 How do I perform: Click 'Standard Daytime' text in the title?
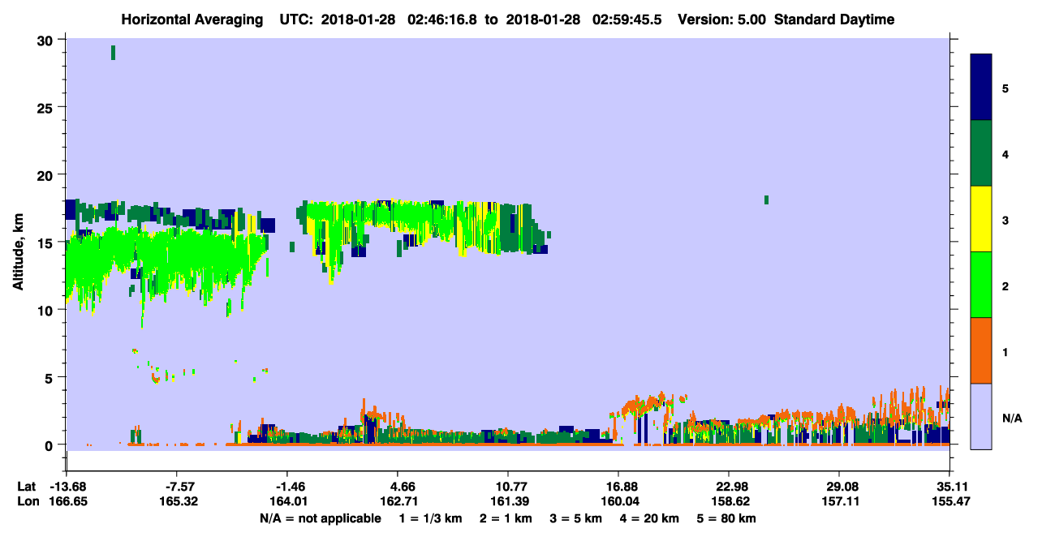coord(834,19)
